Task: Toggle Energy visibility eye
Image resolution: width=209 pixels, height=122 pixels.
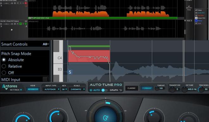Action: point(196,21)
